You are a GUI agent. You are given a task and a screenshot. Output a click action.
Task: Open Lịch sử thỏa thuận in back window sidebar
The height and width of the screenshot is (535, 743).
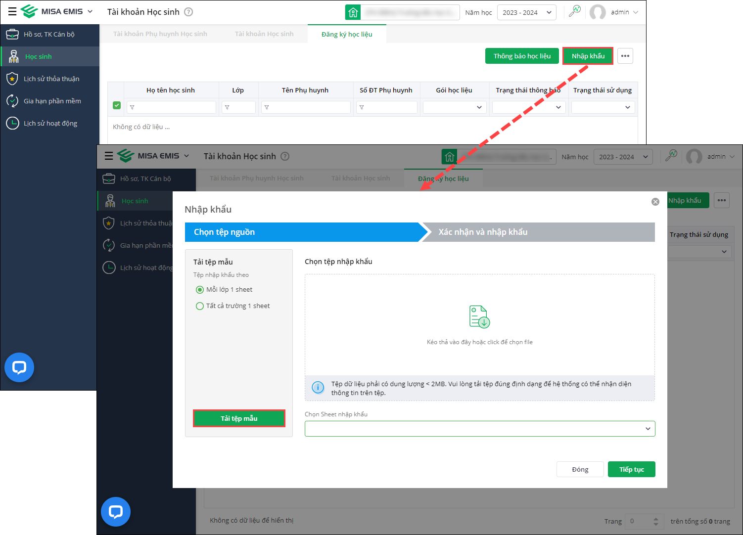[49, 79]
